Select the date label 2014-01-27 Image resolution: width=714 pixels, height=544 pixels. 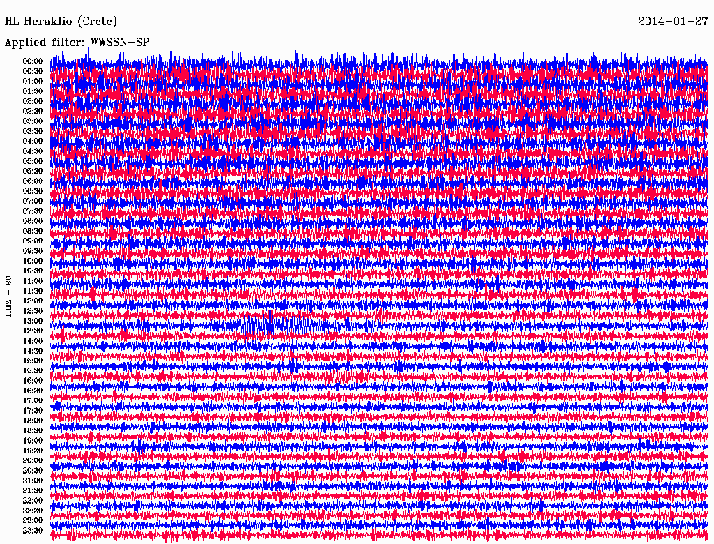click(673, 21)
